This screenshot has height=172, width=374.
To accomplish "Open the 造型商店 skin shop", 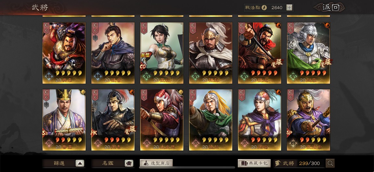I will [x=156, y=163].
